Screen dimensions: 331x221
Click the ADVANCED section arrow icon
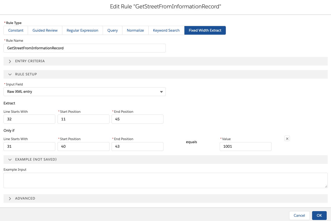pos(10,198)
